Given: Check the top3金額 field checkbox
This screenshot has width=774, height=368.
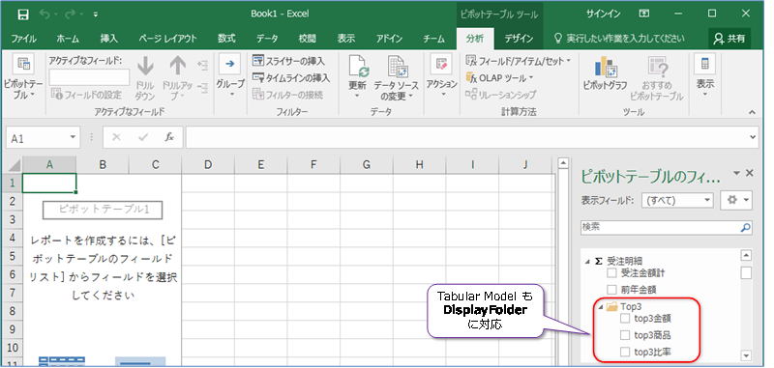Looking at the screenshot, I should [625, 318].
